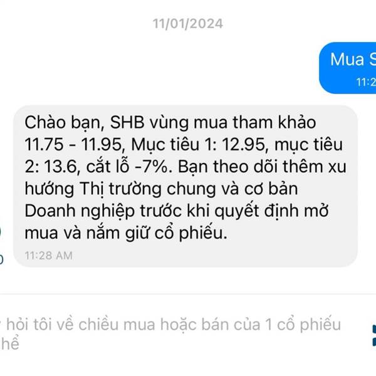This screenshot has height=376, width=376.
Task: Tap the dark blue icon beside message input
Action: click(374, 335)
